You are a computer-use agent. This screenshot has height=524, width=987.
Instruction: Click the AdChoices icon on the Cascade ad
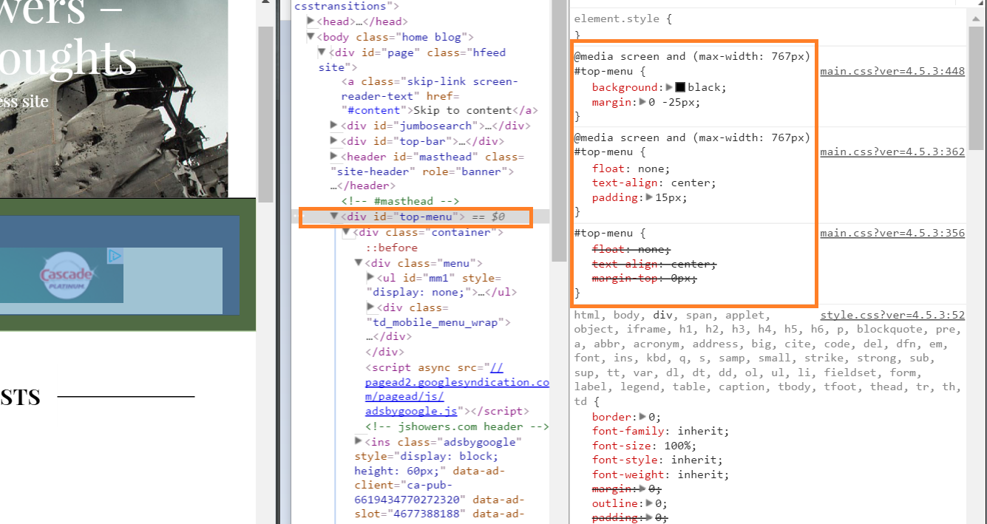[115, 256]
